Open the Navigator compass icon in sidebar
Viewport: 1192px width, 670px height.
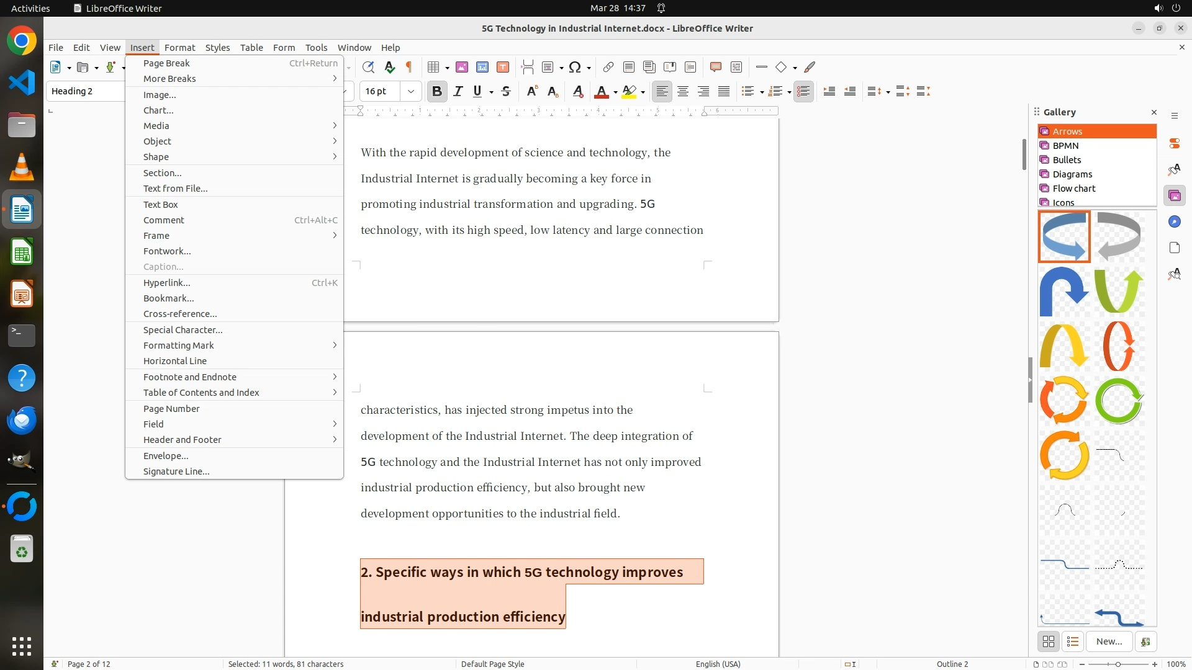point(1174,221)
